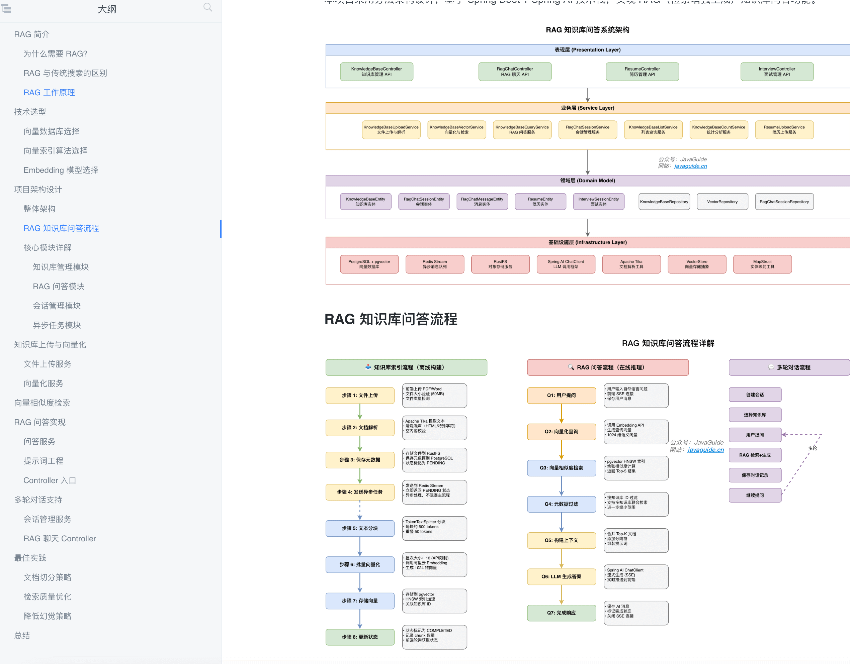This screenshot has width=850, height=664.
Task: Open the javaguide.cn link near the flowchart
Action: click(x=705, y=450)
